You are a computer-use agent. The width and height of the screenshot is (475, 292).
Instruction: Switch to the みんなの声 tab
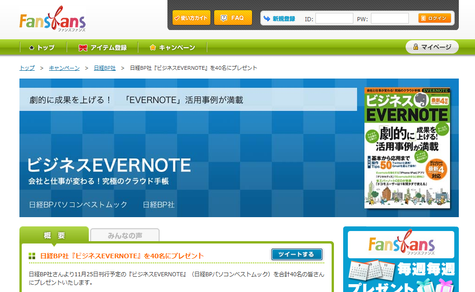pyautogui.click(x=125, y=236)
